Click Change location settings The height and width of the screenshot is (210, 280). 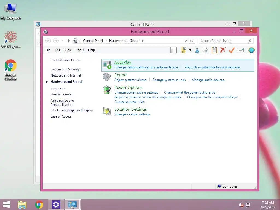click(132, 114)
